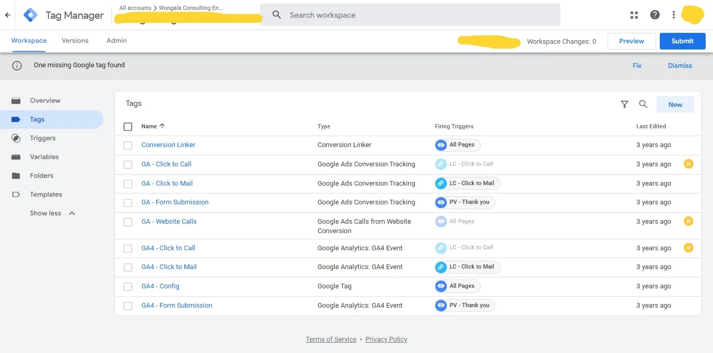This screenshot has height=353, width=713.
Task: Check the GA4 - Form Submission checkbox
Action: coord(128,306)
